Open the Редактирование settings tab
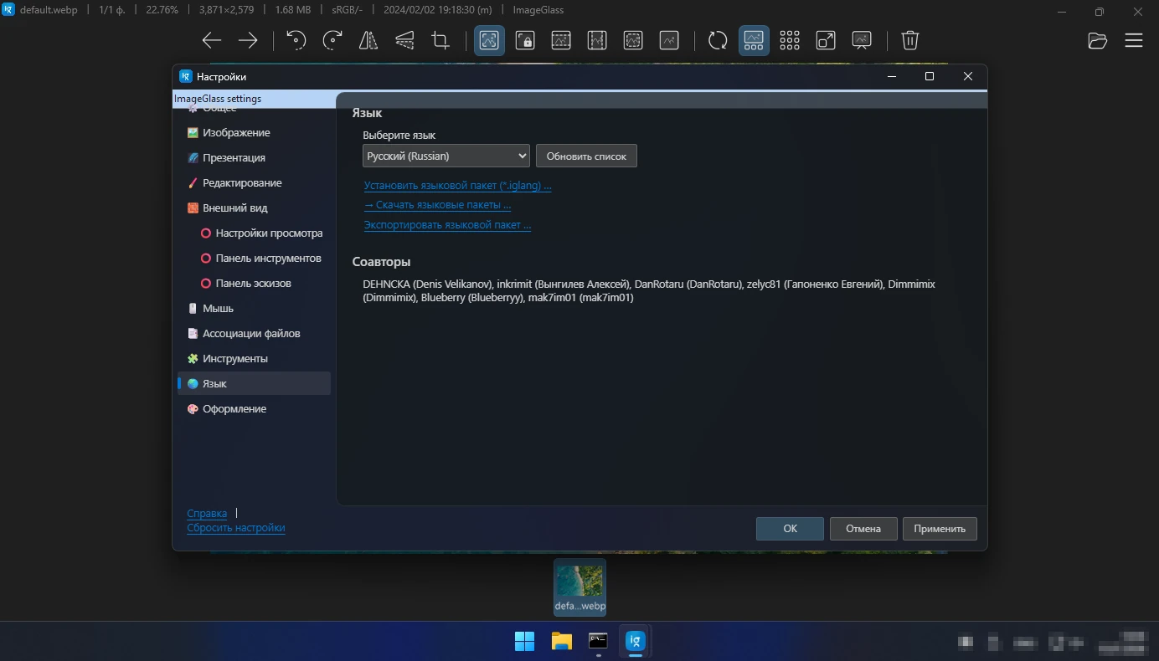The width and height of the screenshot is (1159, 661). pos(254,182)
